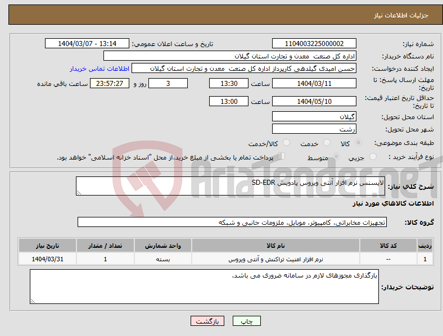
Task: Toggle the اسناد خزانه اسلامی payment checkbox
Action: click(x=282, y=156)
